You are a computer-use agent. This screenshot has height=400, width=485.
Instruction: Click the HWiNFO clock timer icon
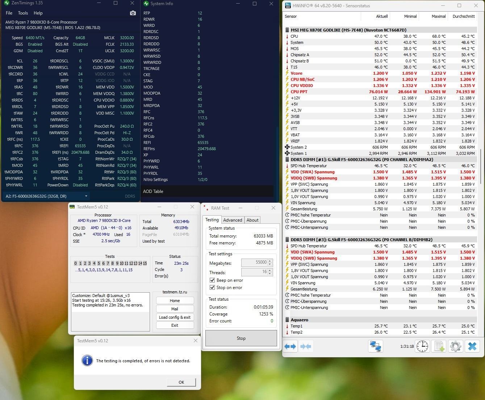[x=422, y=346]
